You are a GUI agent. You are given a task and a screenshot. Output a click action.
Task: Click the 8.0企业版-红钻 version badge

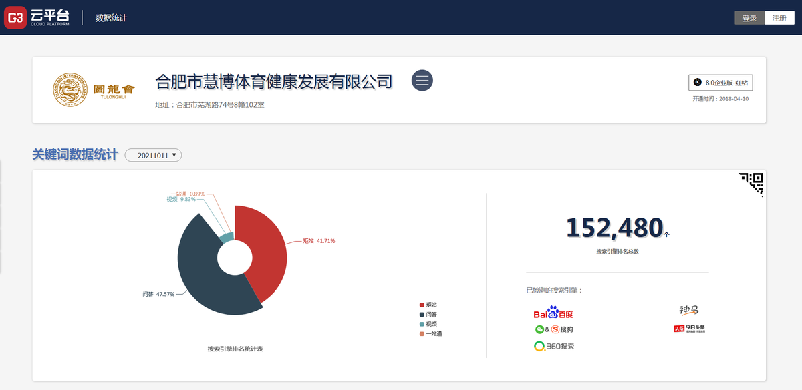721,83
